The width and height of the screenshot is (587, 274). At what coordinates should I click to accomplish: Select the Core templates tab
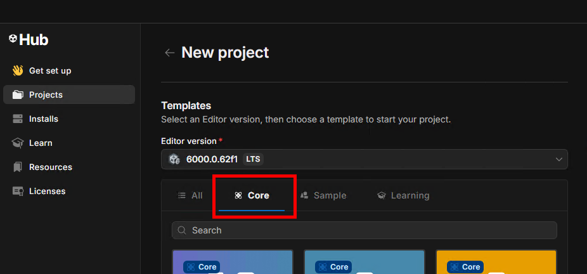[252, 195]
